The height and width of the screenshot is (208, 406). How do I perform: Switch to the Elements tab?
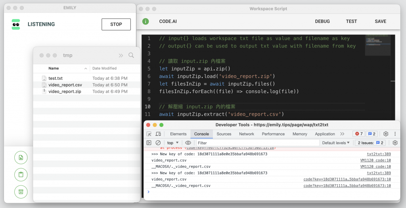pyautogui.click(x=178, y=134)
